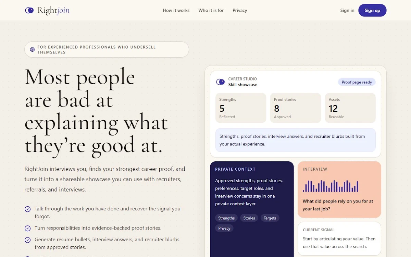Click 'What did people rely on you for' question

[x=338, y=205]
